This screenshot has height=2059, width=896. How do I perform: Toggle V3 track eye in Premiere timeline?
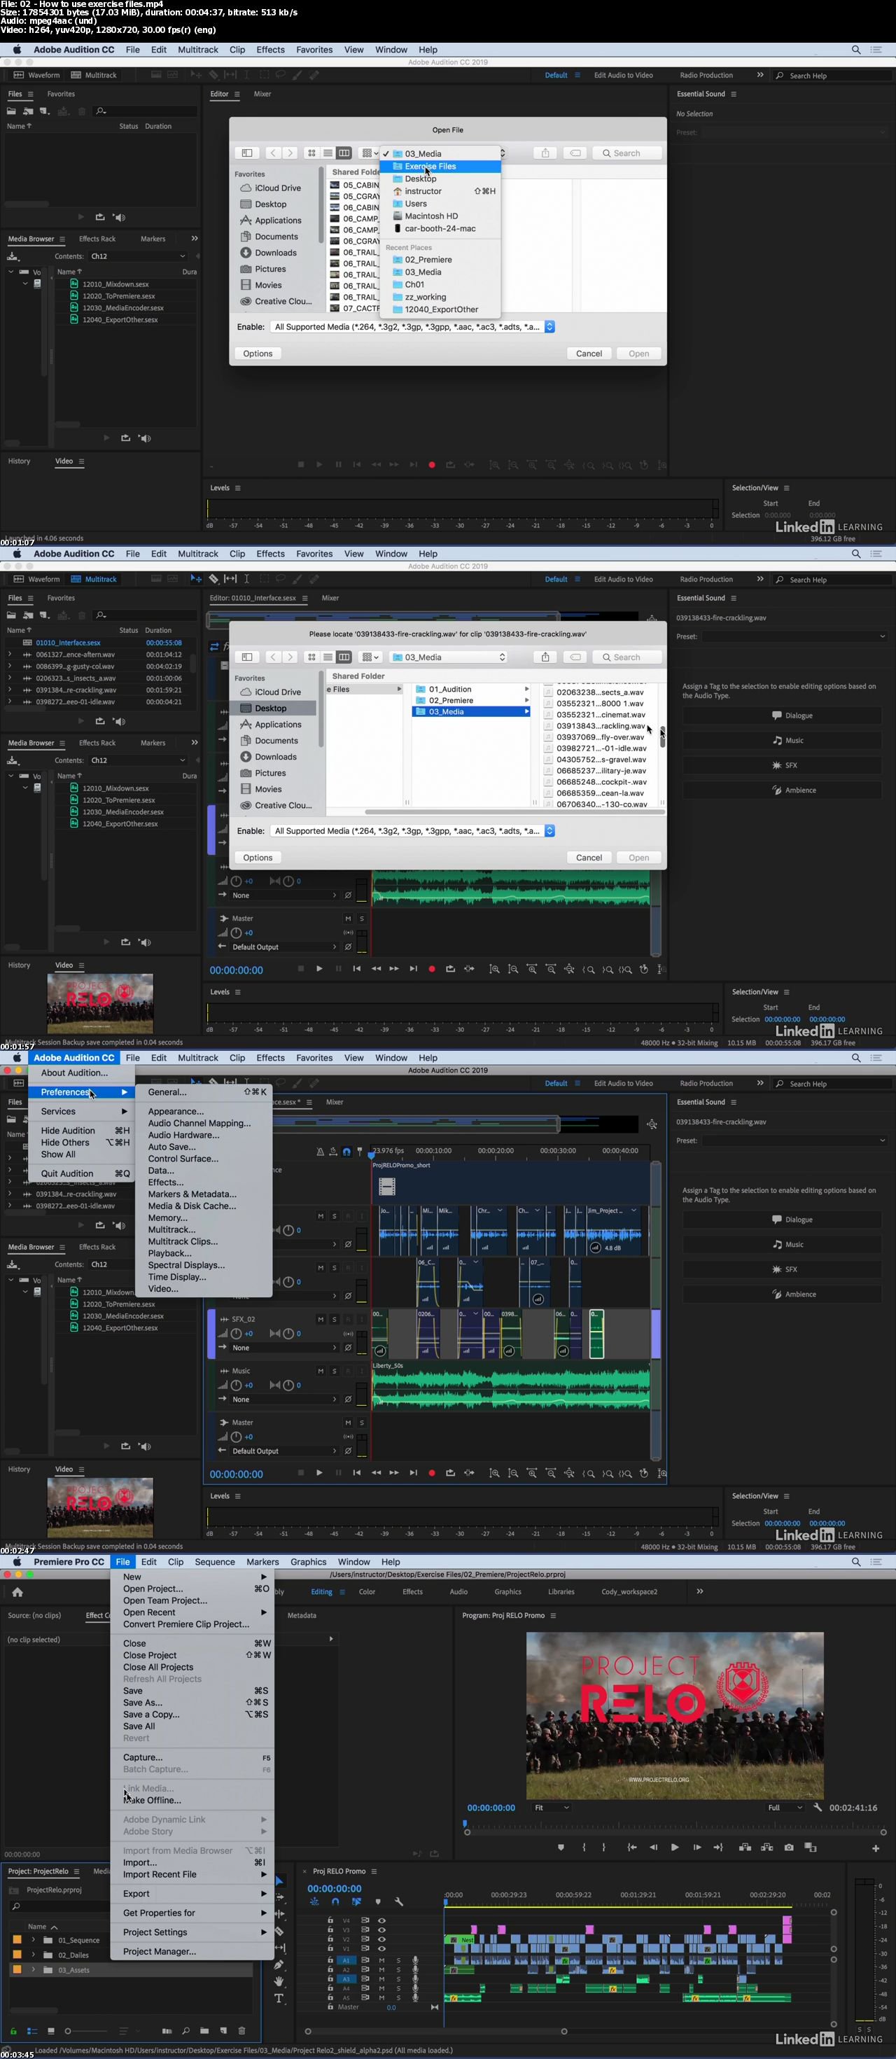pyautogui.click(x=381, y=1929)
